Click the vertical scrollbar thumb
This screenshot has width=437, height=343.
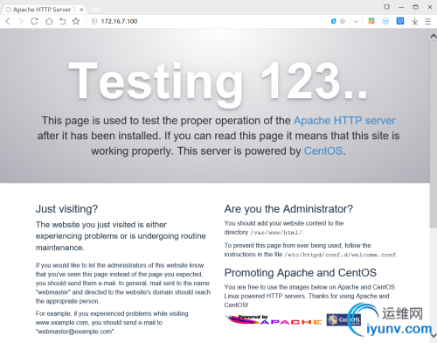pos(434,135)
